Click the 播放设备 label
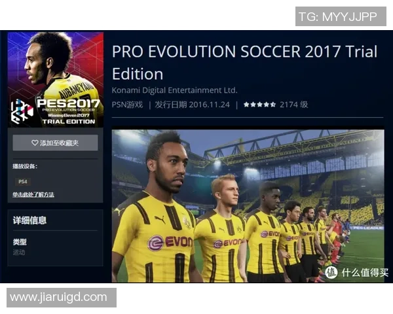 click(25, 166)
